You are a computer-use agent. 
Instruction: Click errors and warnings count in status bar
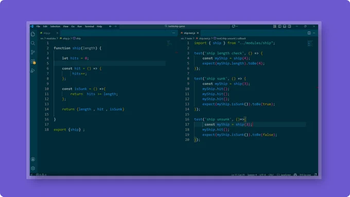tap(41, 175)
